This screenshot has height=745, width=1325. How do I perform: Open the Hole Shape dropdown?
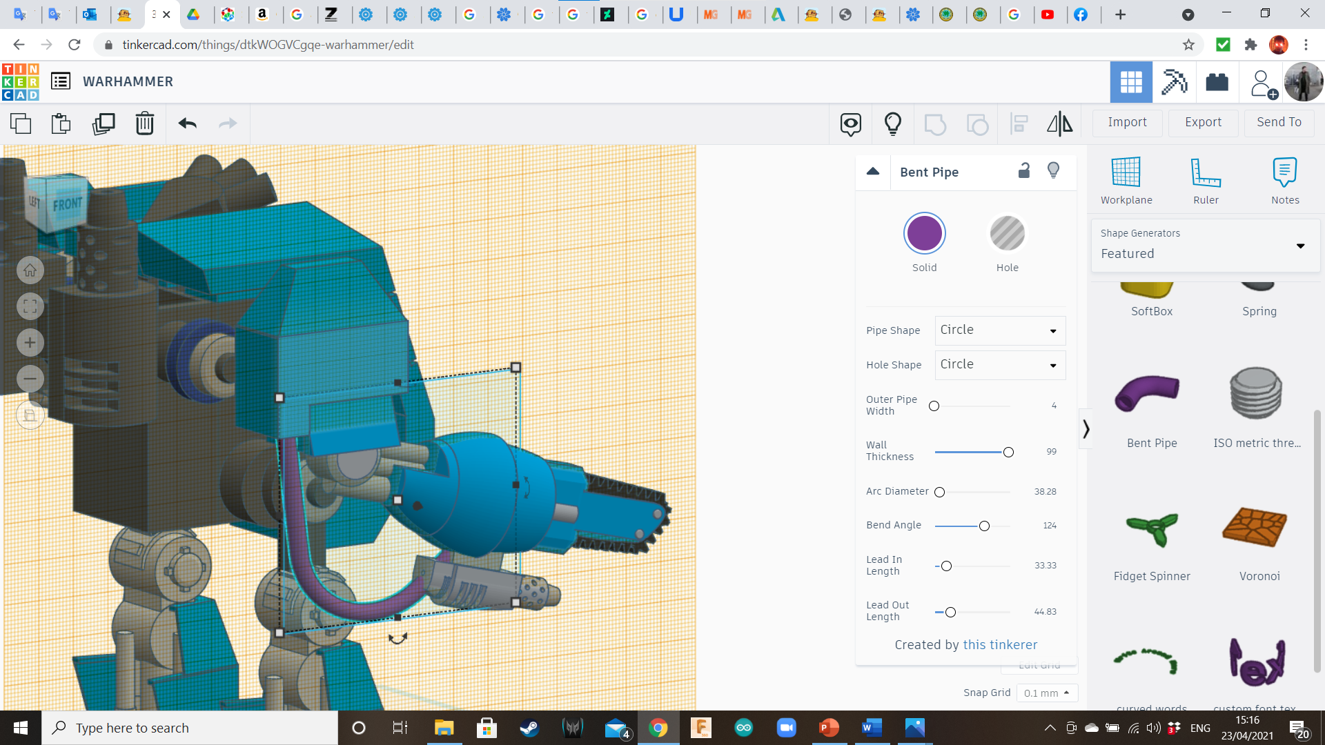click(x=1000, y=365)
